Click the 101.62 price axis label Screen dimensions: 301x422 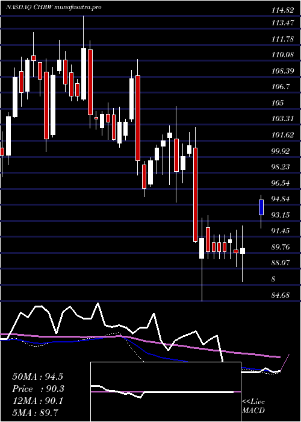[282, 135]
